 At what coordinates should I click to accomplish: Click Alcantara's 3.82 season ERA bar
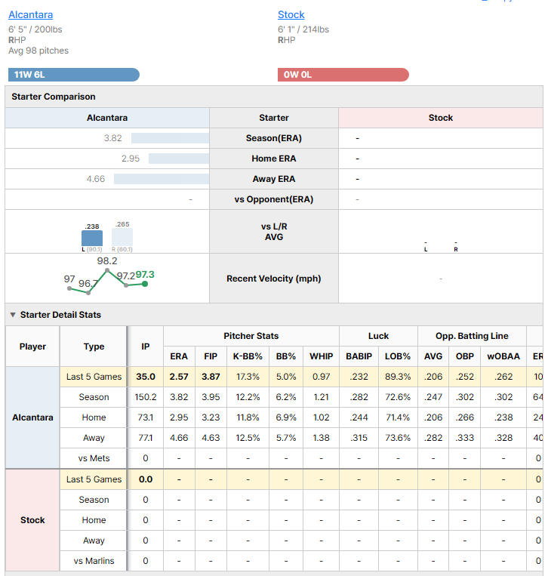[170, 138]
